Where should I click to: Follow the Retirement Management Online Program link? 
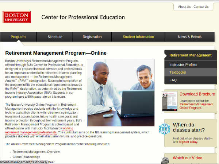tap(196, 106)
